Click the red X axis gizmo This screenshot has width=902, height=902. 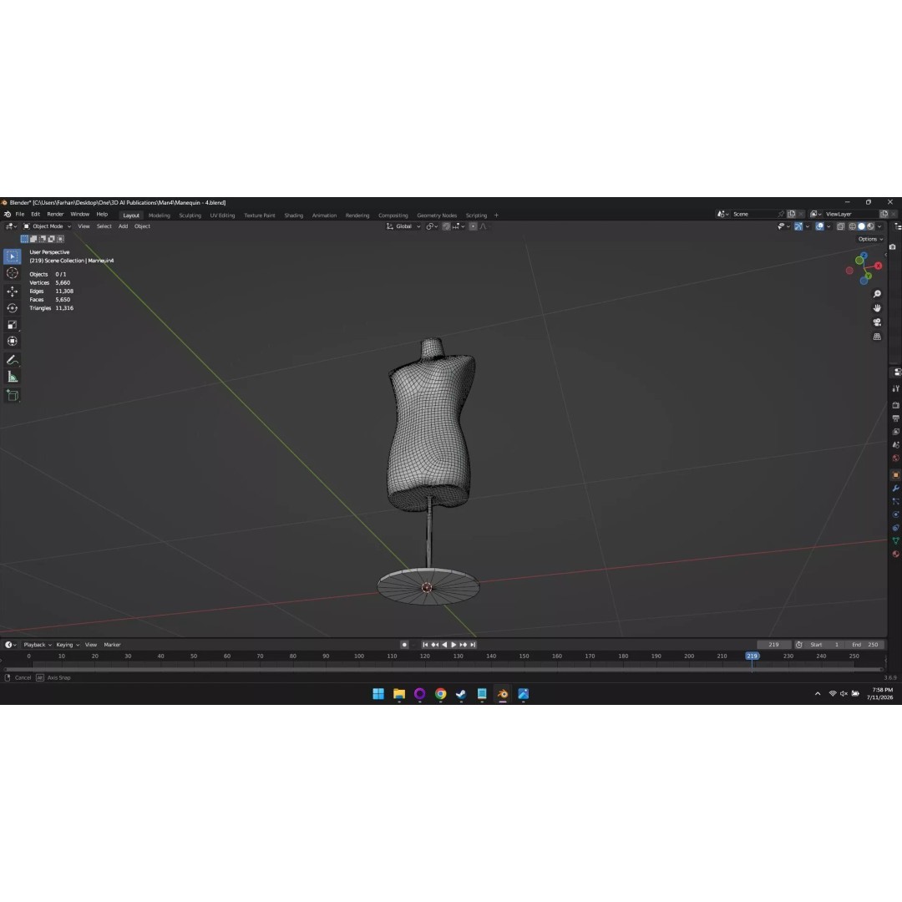coord(879,266)
